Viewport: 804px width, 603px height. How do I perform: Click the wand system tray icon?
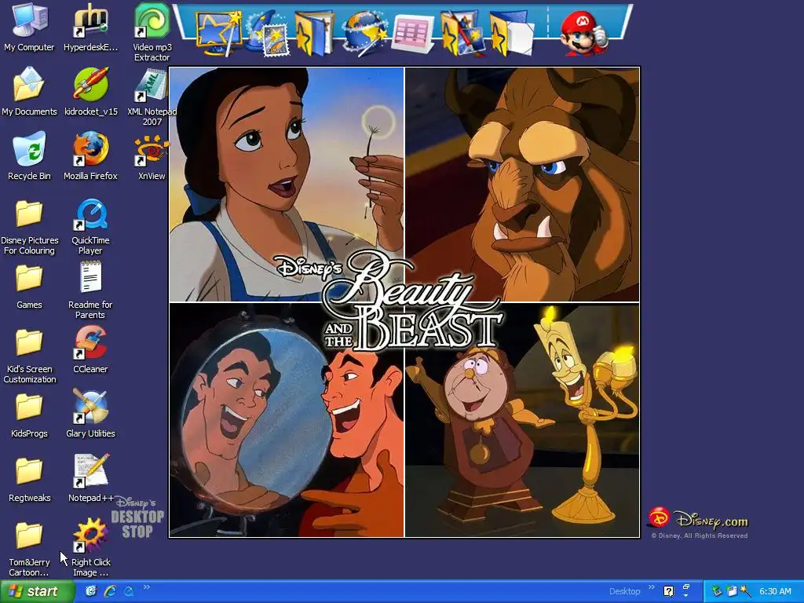[x=746, y=591]
